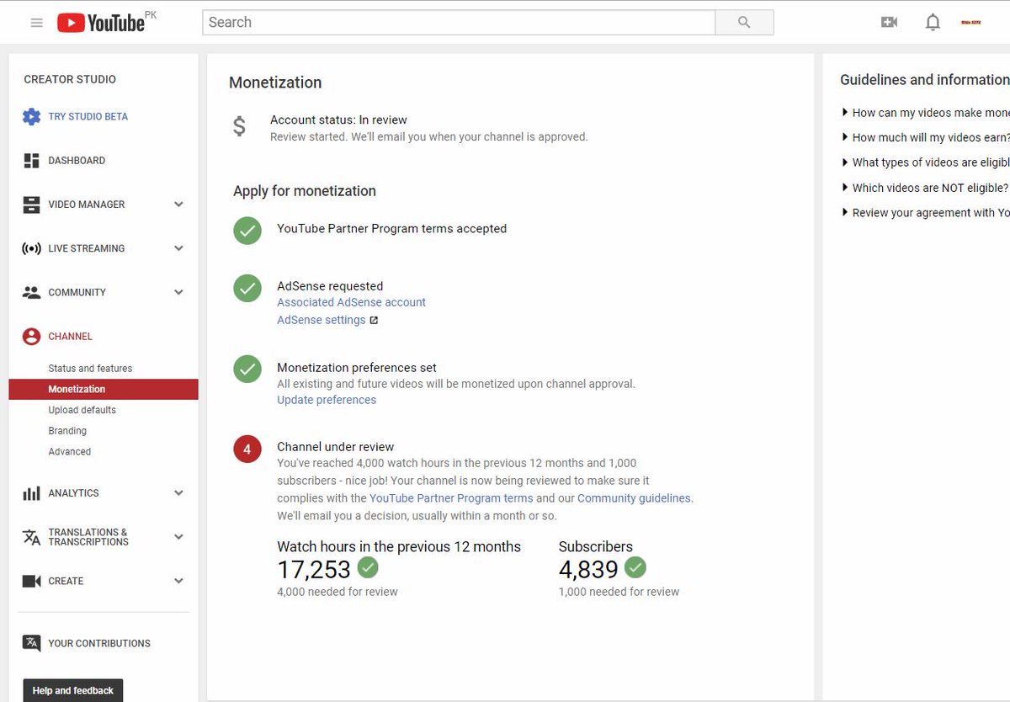
Task: Click the Try Studio Beta gear icon
Action: point(31,116)
